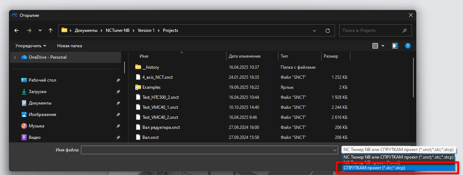Open recent locations dropdown arrow
Screen dimensions: 463x175
[40, 31]
